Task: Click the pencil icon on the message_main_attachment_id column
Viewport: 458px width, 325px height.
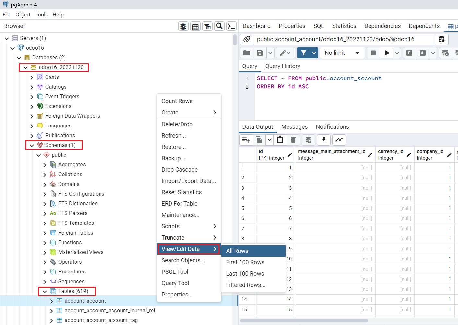Action: 370,155
